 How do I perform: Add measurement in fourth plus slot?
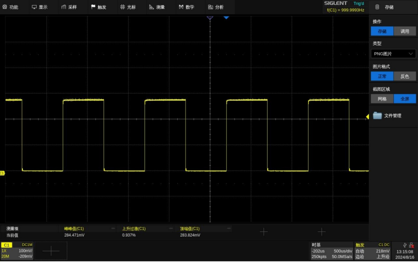(264, 231)
